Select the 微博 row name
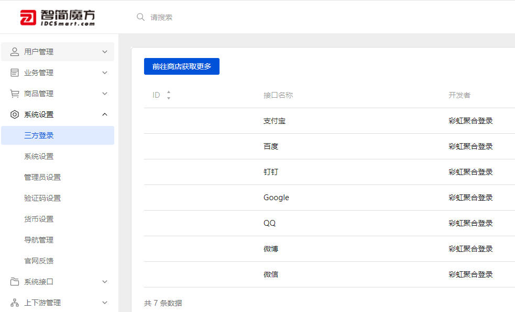This screenshot has height=312, width=515. point(271,249)
